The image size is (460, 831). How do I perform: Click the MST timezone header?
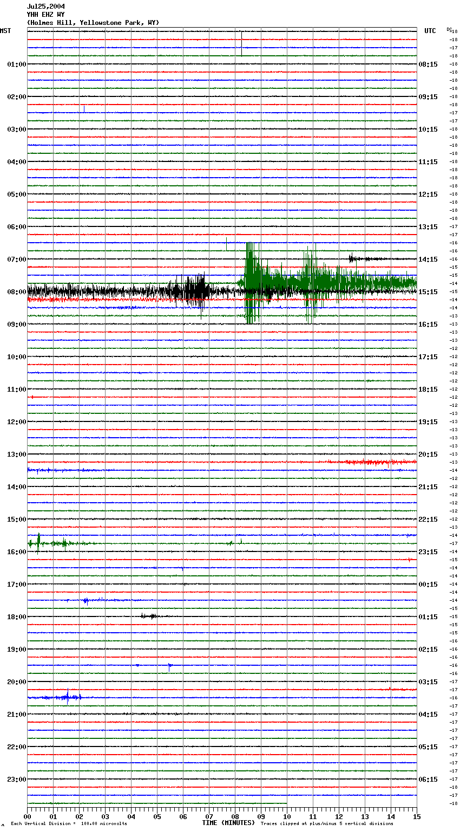[x=5, y=31]
